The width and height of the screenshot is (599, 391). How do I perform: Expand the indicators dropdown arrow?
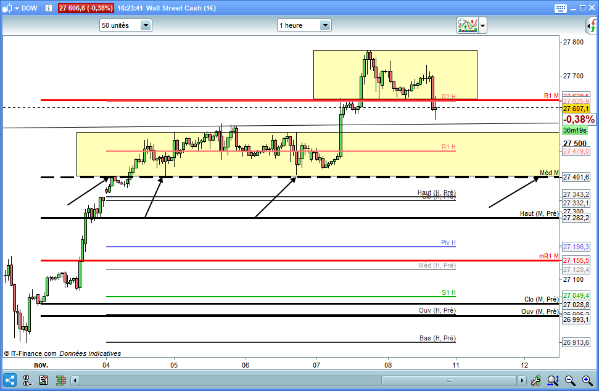[x=482, y=25]
